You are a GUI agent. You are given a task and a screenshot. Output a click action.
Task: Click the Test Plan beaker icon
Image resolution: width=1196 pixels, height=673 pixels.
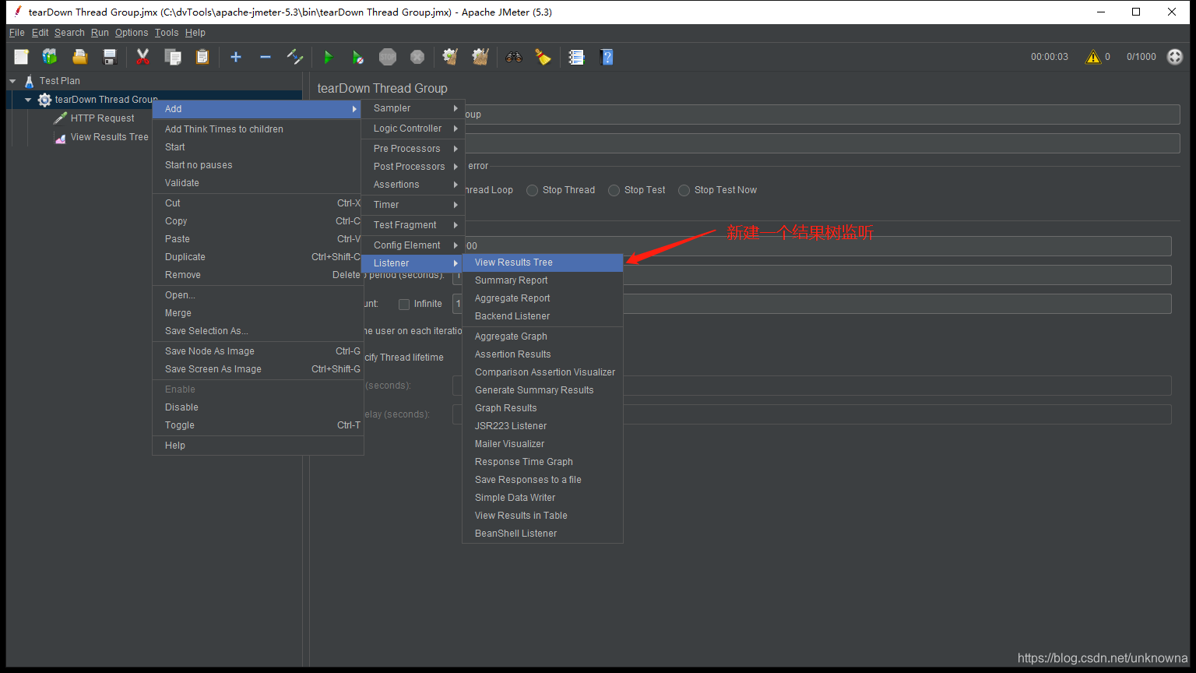click(x=30, y=81)
